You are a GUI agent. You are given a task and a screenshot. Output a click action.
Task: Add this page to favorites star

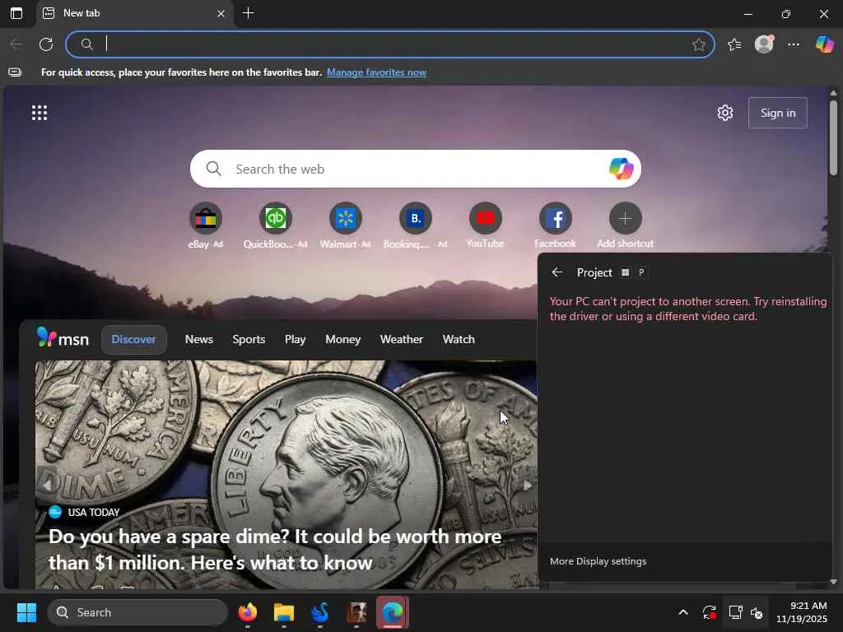[698, 44]
